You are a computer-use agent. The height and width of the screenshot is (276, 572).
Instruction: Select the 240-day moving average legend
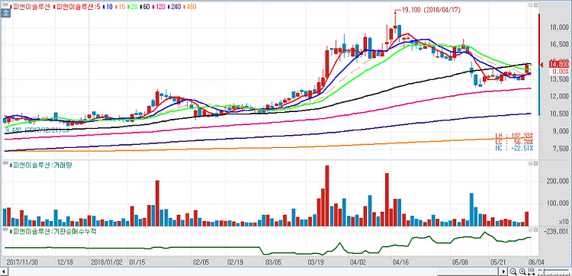pyautogui.click(x=175, y=7)
